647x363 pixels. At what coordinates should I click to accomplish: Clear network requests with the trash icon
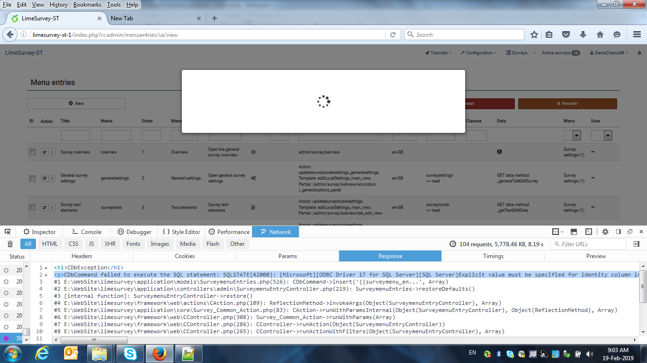[10, 244]
